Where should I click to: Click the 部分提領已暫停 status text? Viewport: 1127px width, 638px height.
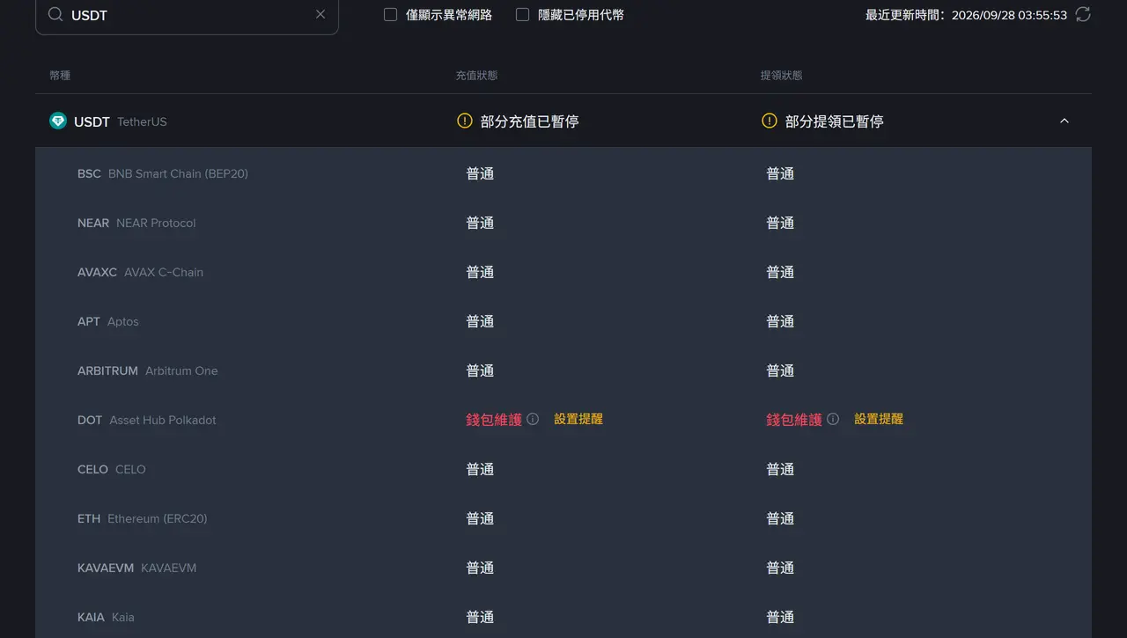(x=835, y=121)
